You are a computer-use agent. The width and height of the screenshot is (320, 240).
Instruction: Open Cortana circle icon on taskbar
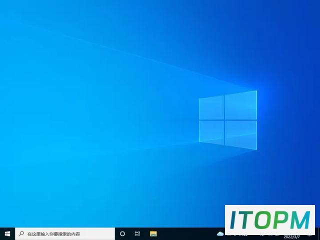click(x=122, y=233)
